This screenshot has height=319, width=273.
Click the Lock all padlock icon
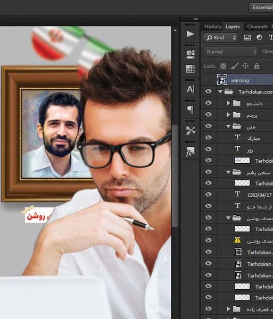click(257, 66)
